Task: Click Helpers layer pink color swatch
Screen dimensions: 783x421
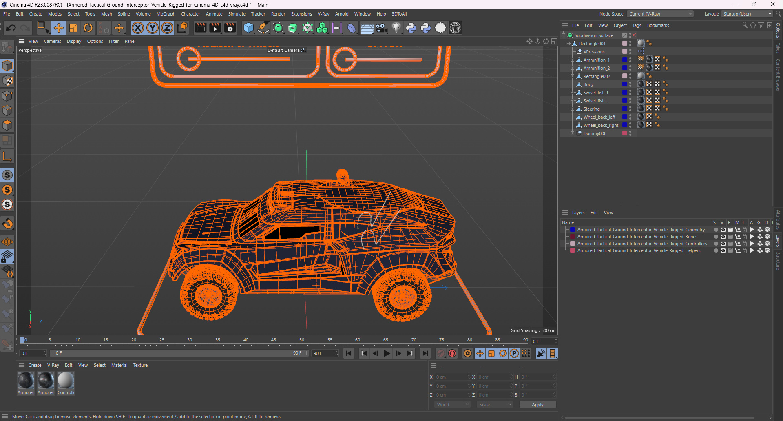Action: (572, 250)
